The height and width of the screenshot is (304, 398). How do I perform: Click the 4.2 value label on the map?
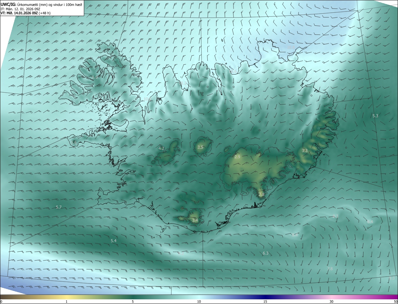click(x=161, y=149)
